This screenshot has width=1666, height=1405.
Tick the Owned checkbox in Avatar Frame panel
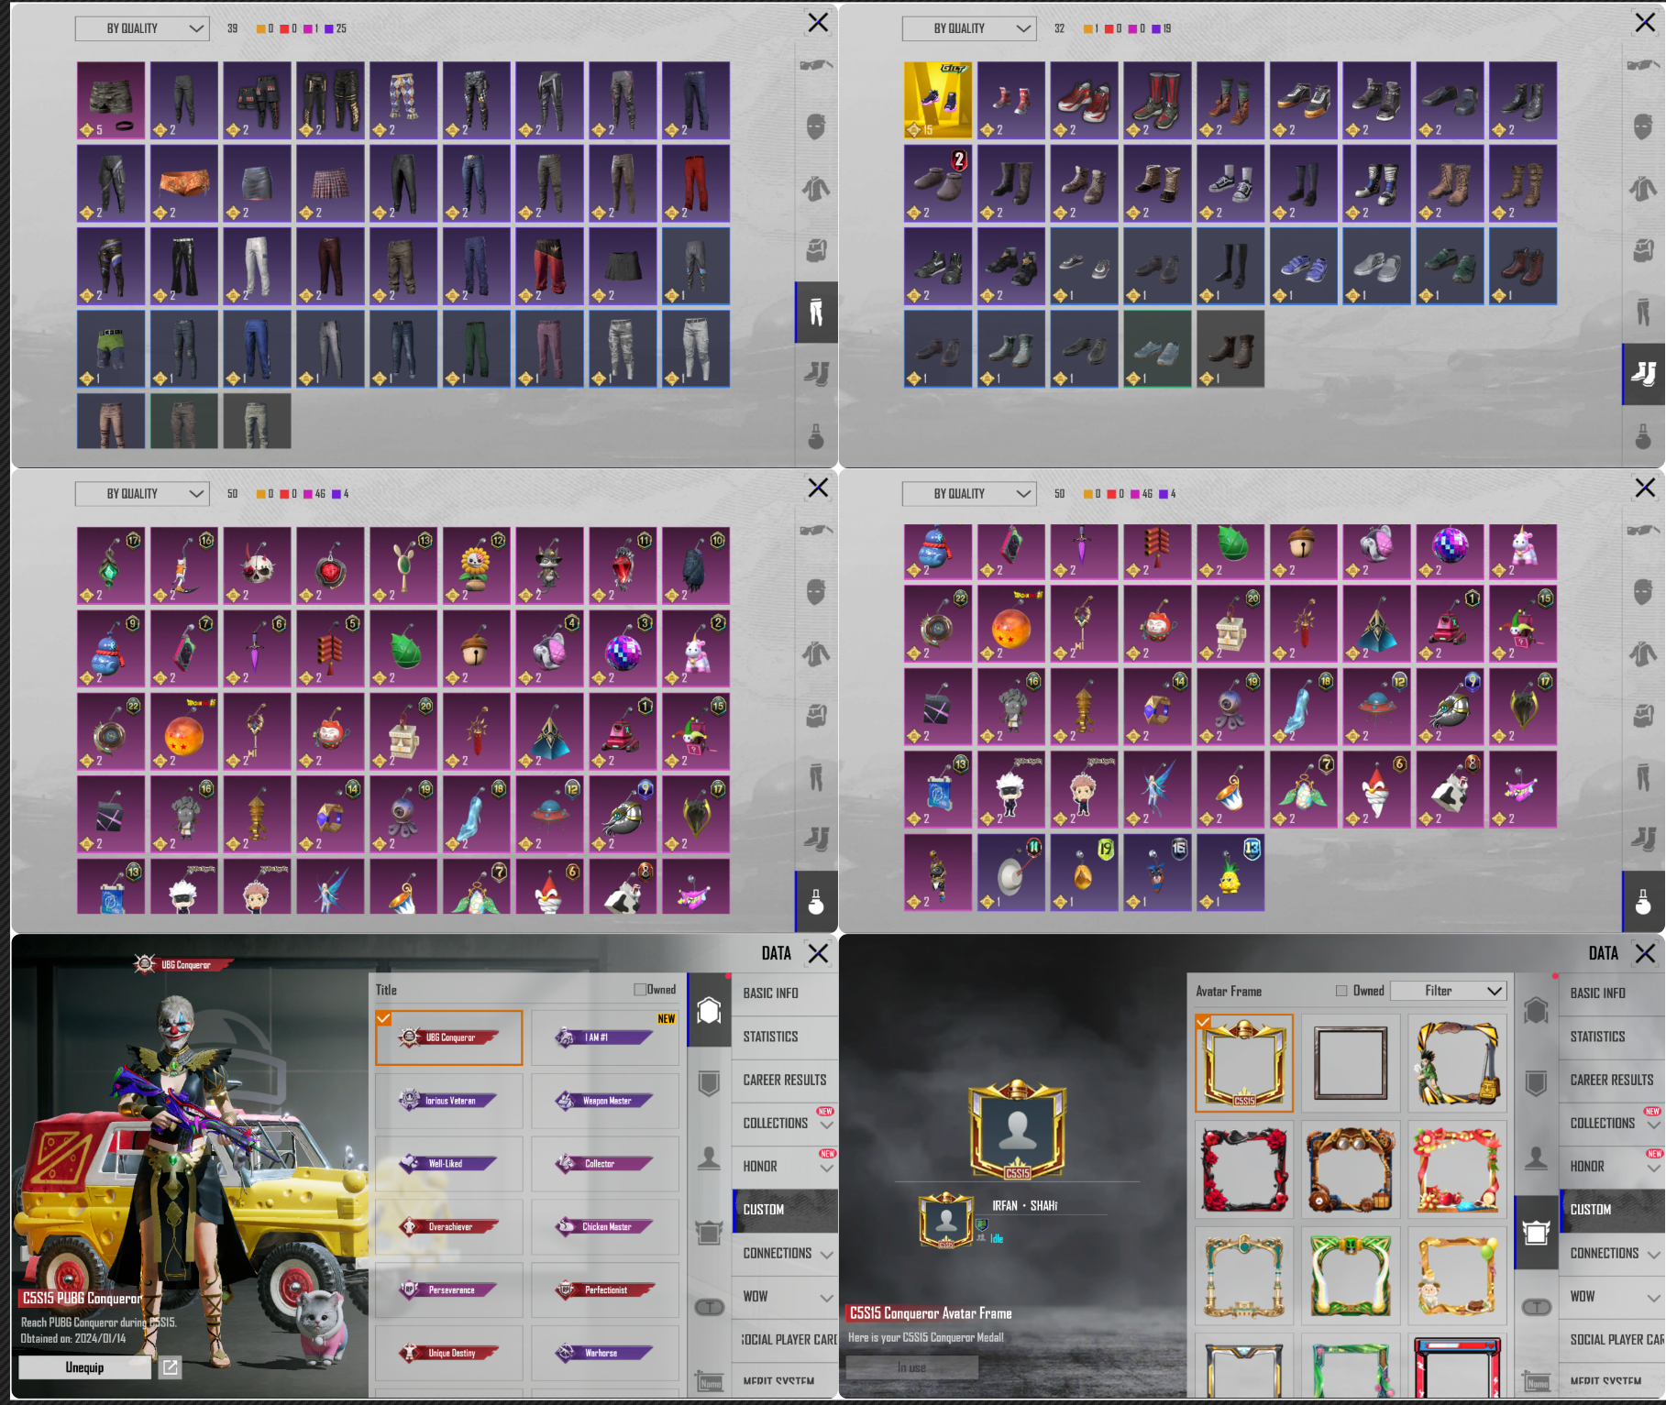click(1341, 991)
